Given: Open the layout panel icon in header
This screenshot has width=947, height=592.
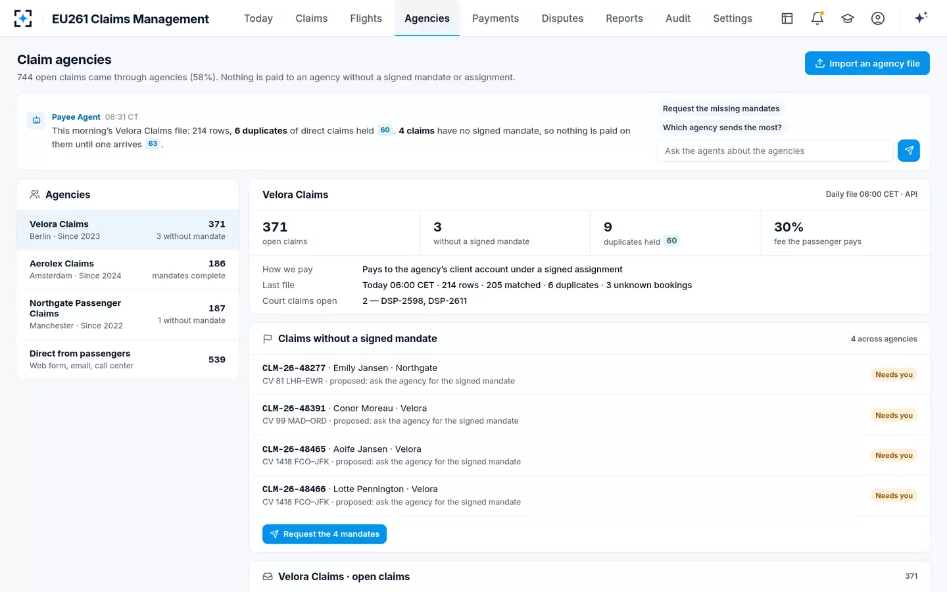Looking at the screenshot, I should click(787, 18).
